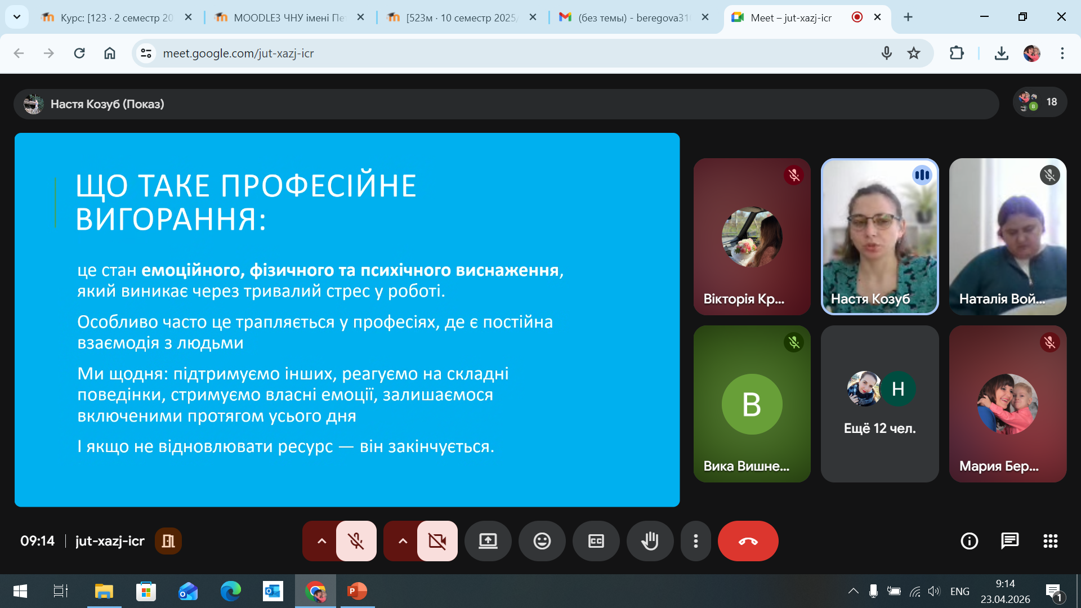Expand video settings chevron next to camera
The height and width of the screenshot is (608, 1081).
[403, 541]
